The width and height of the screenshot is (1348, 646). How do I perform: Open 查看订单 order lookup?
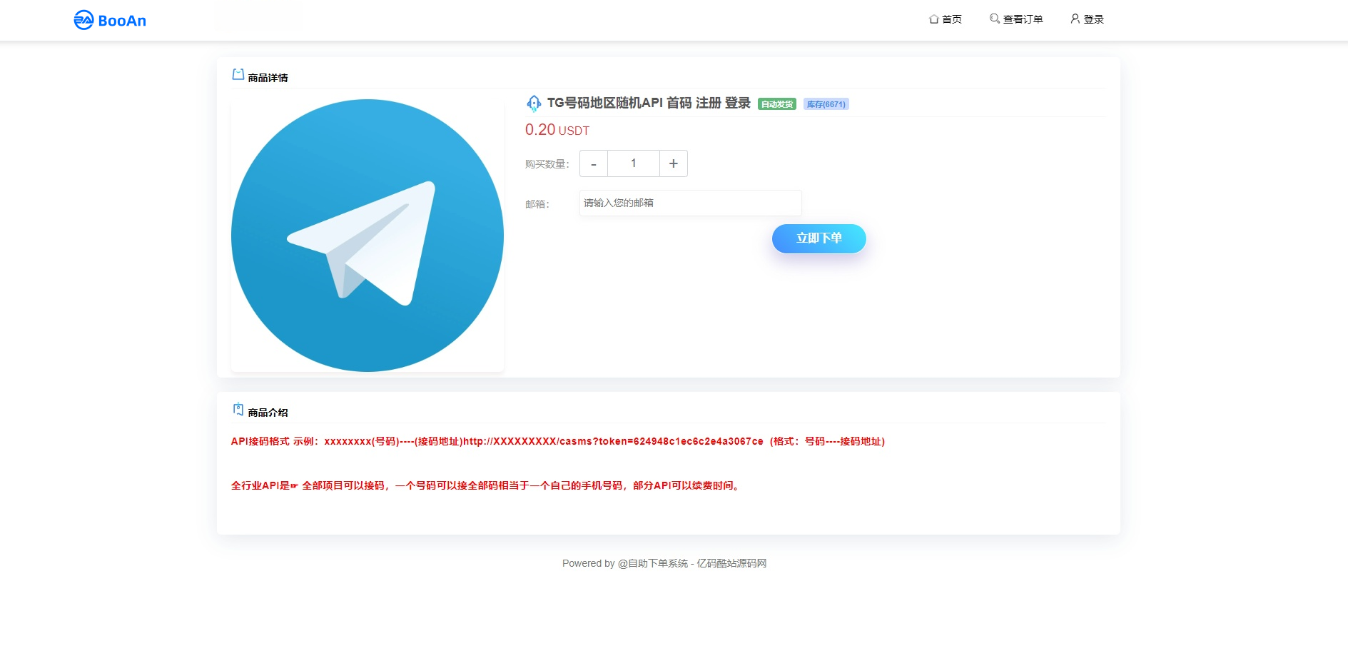pos(1016,19)
